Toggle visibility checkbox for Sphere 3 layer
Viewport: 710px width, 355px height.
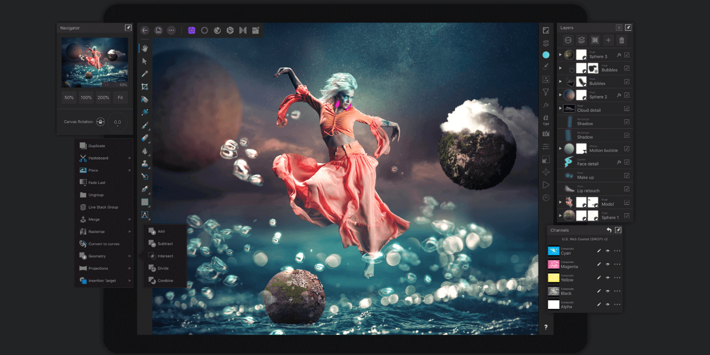[627, 55]
